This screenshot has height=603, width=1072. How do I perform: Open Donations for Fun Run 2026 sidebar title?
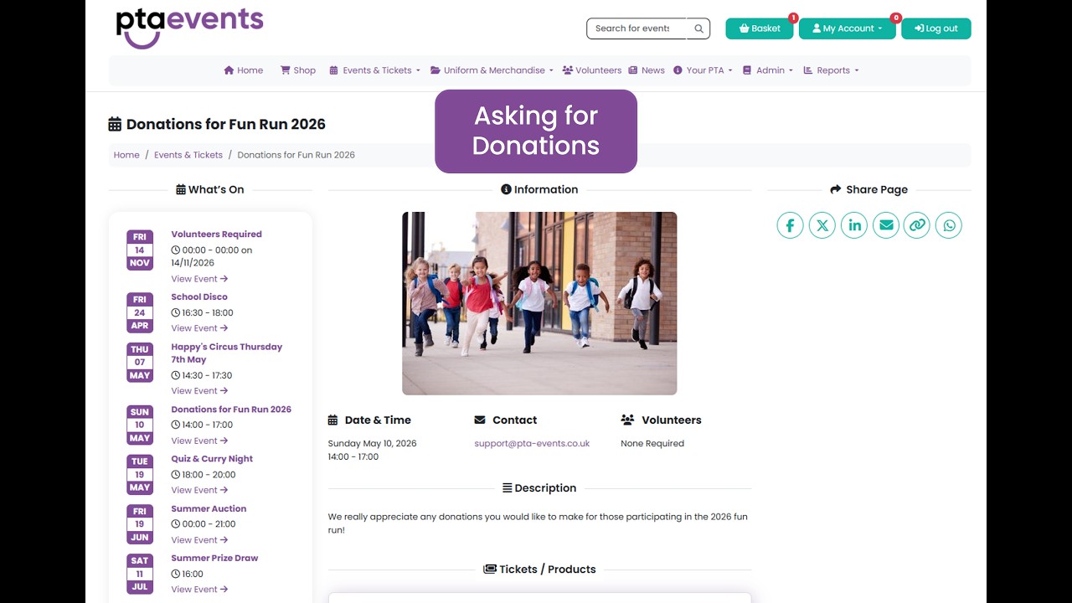tap(231, 410)
